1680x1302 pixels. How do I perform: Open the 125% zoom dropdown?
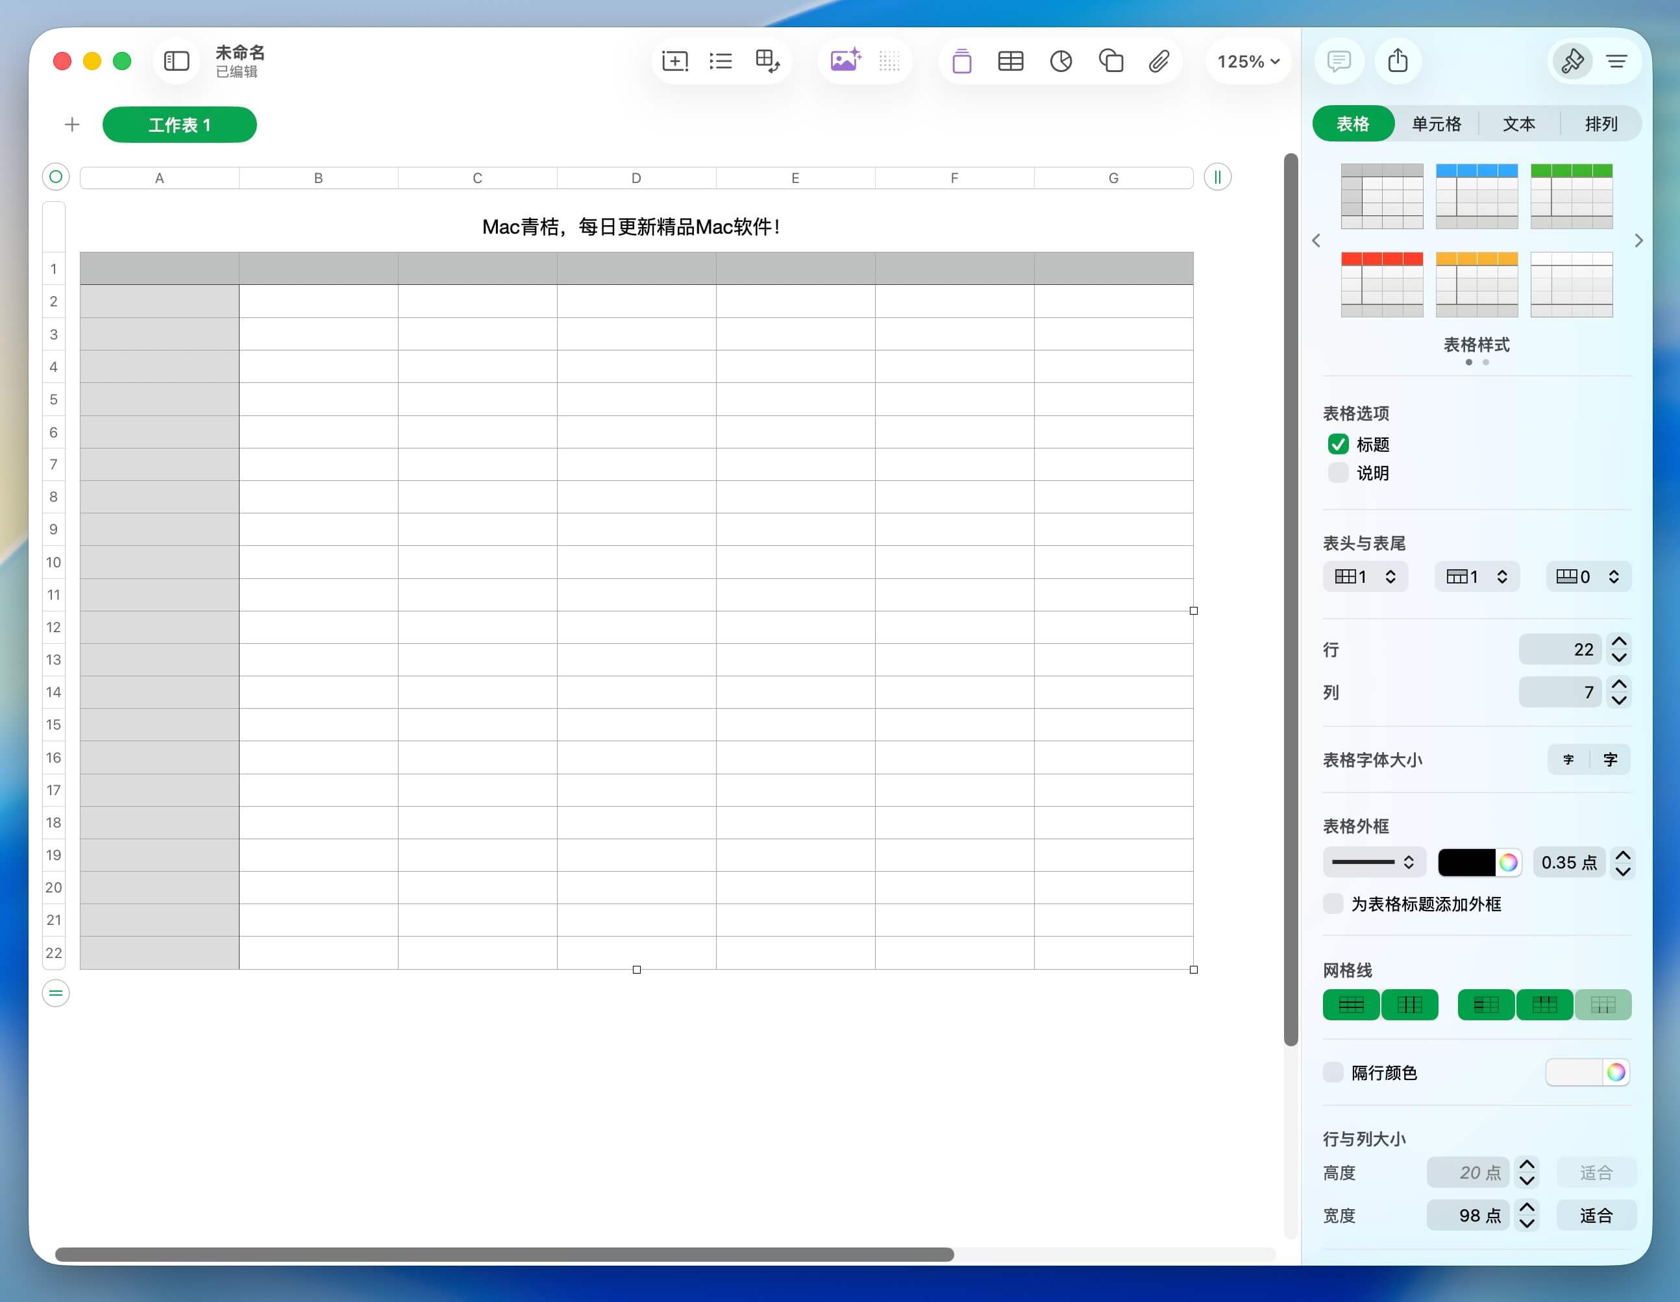(x=1248, y=61)
